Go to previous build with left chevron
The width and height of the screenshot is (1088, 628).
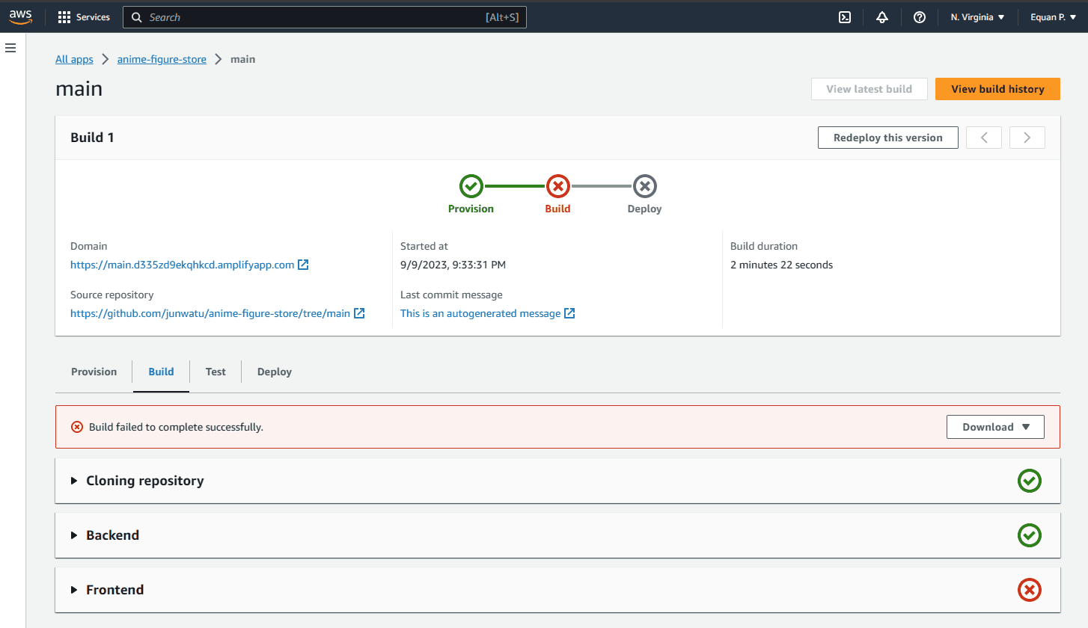984,138
